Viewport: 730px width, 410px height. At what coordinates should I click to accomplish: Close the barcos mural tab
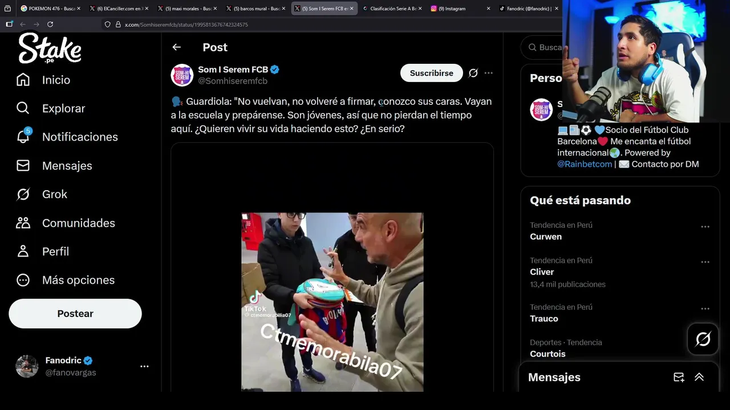[x=284, y=9]
